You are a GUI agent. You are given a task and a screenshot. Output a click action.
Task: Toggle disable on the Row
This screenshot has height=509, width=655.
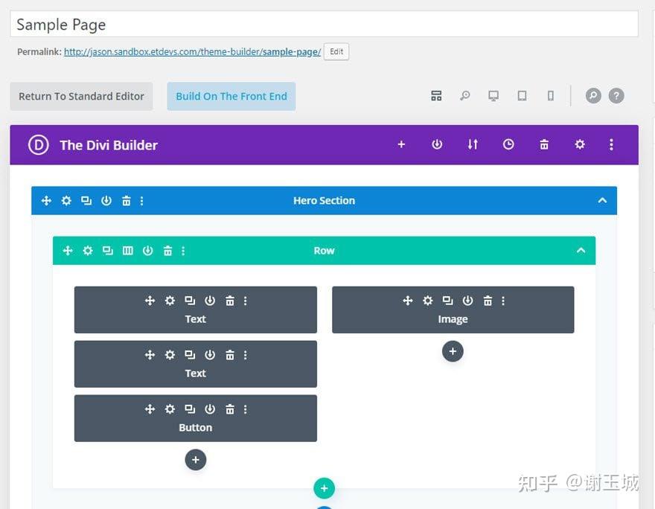click(x=148, y=251)
